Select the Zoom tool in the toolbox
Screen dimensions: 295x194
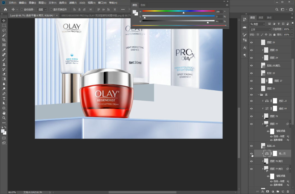[4, 118]
